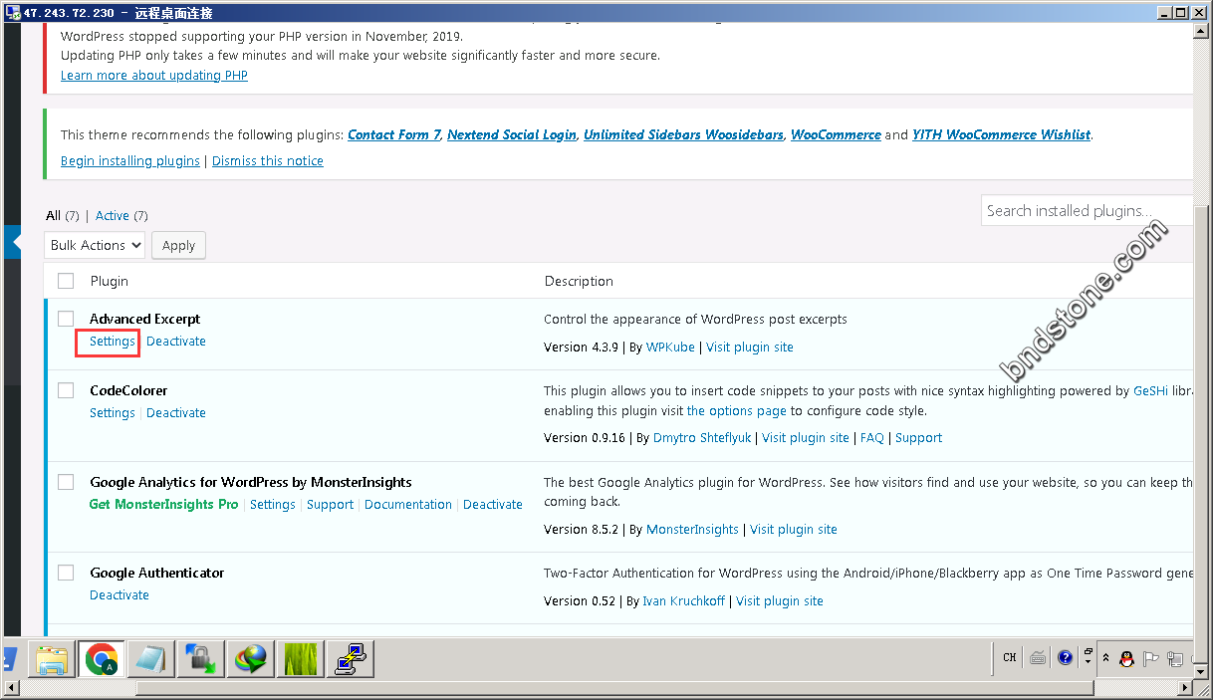Image resolution: width=1213 pixels, height=700 pixels.
Task: Click the network tray icon
Action: [x=1175, y=658]
